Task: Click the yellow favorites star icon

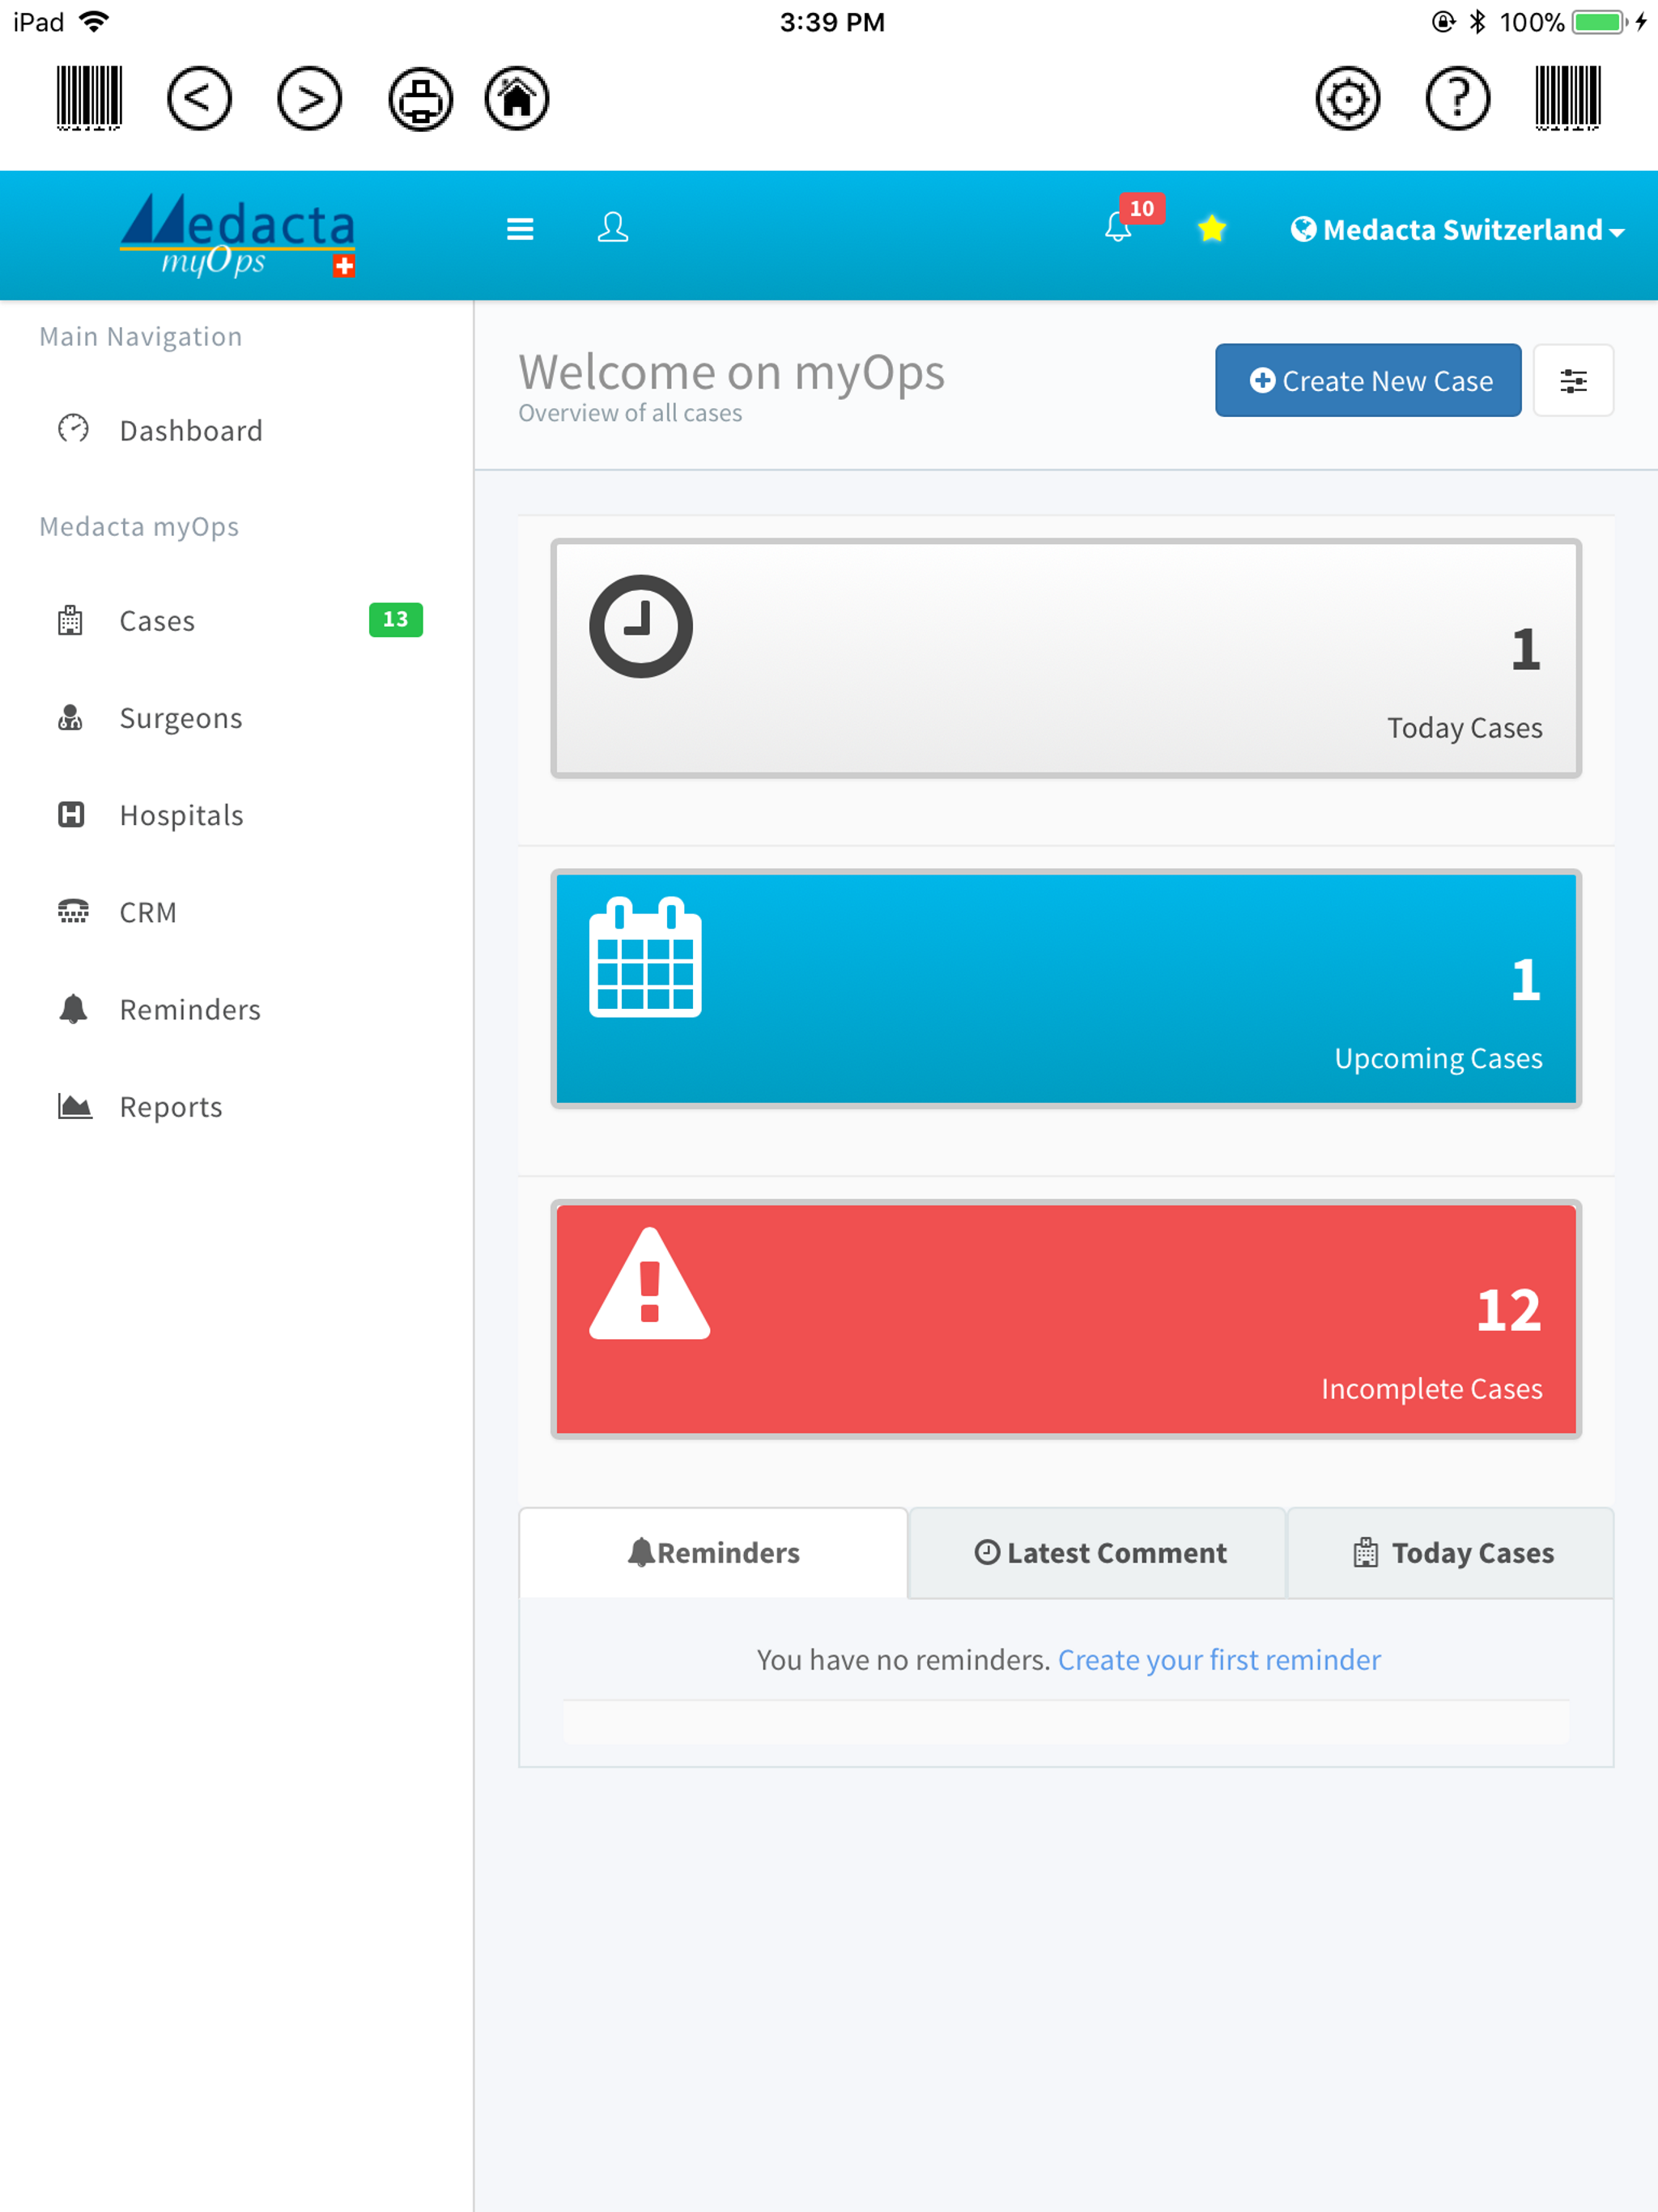Action: [x=1211, y=229]
